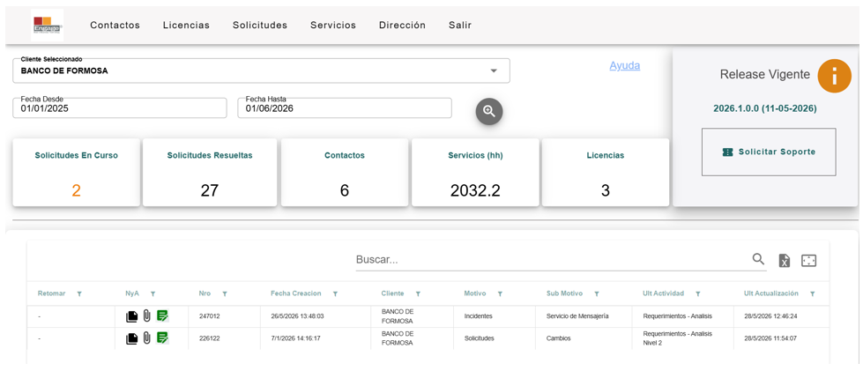Click the Engage logo in the header

pos(48,26)
